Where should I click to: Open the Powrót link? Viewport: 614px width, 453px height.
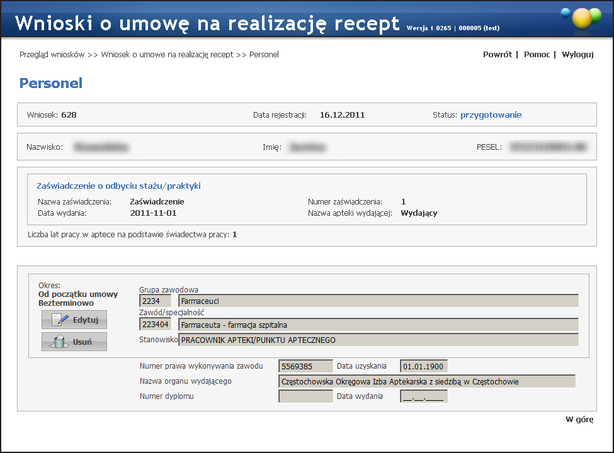pyautogui.click(x=497, y=54)
